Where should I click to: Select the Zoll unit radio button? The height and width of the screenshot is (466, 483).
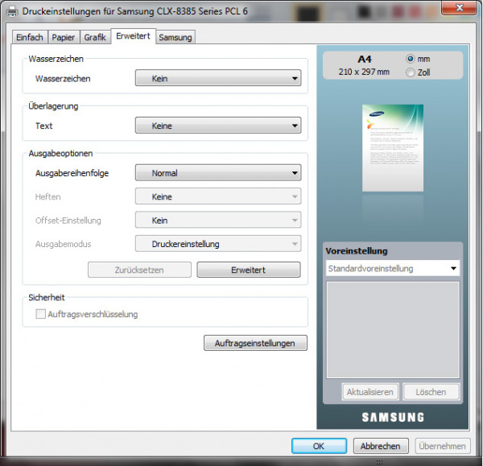pos(411,72)
